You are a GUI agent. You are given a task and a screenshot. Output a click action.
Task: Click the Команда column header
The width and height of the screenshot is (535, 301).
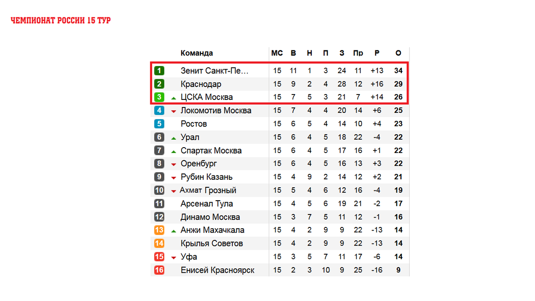[197, 53]
